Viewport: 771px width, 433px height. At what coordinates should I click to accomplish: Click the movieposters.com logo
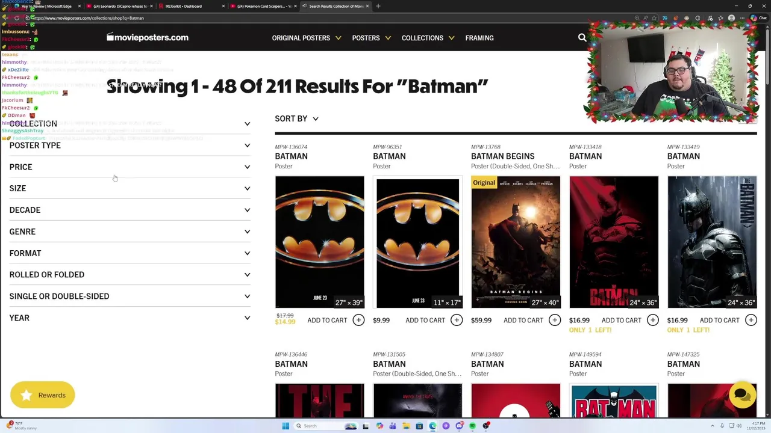(148, 38)
